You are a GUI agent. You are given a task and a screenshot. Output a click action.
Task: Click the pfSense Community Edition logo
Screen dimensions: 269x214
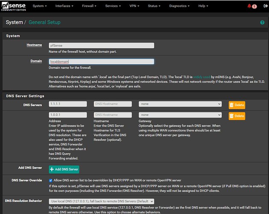tap(14, 6)
